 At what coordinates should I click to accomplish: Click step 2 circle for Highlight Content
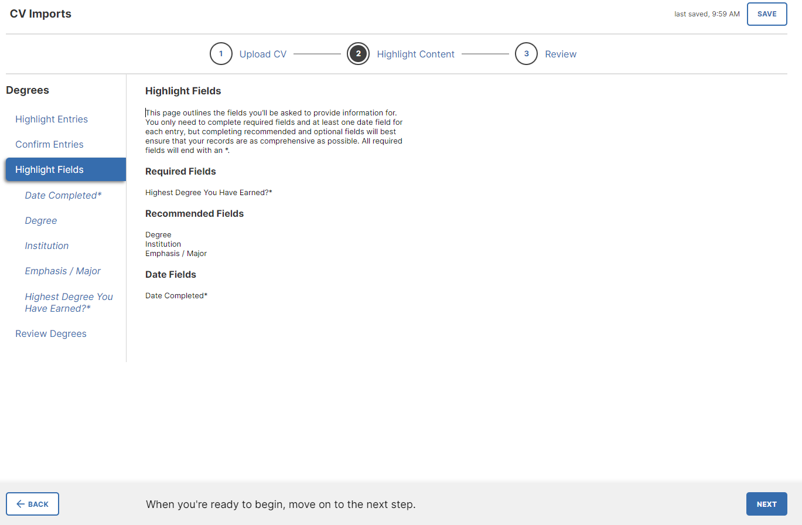pos(358,53)
